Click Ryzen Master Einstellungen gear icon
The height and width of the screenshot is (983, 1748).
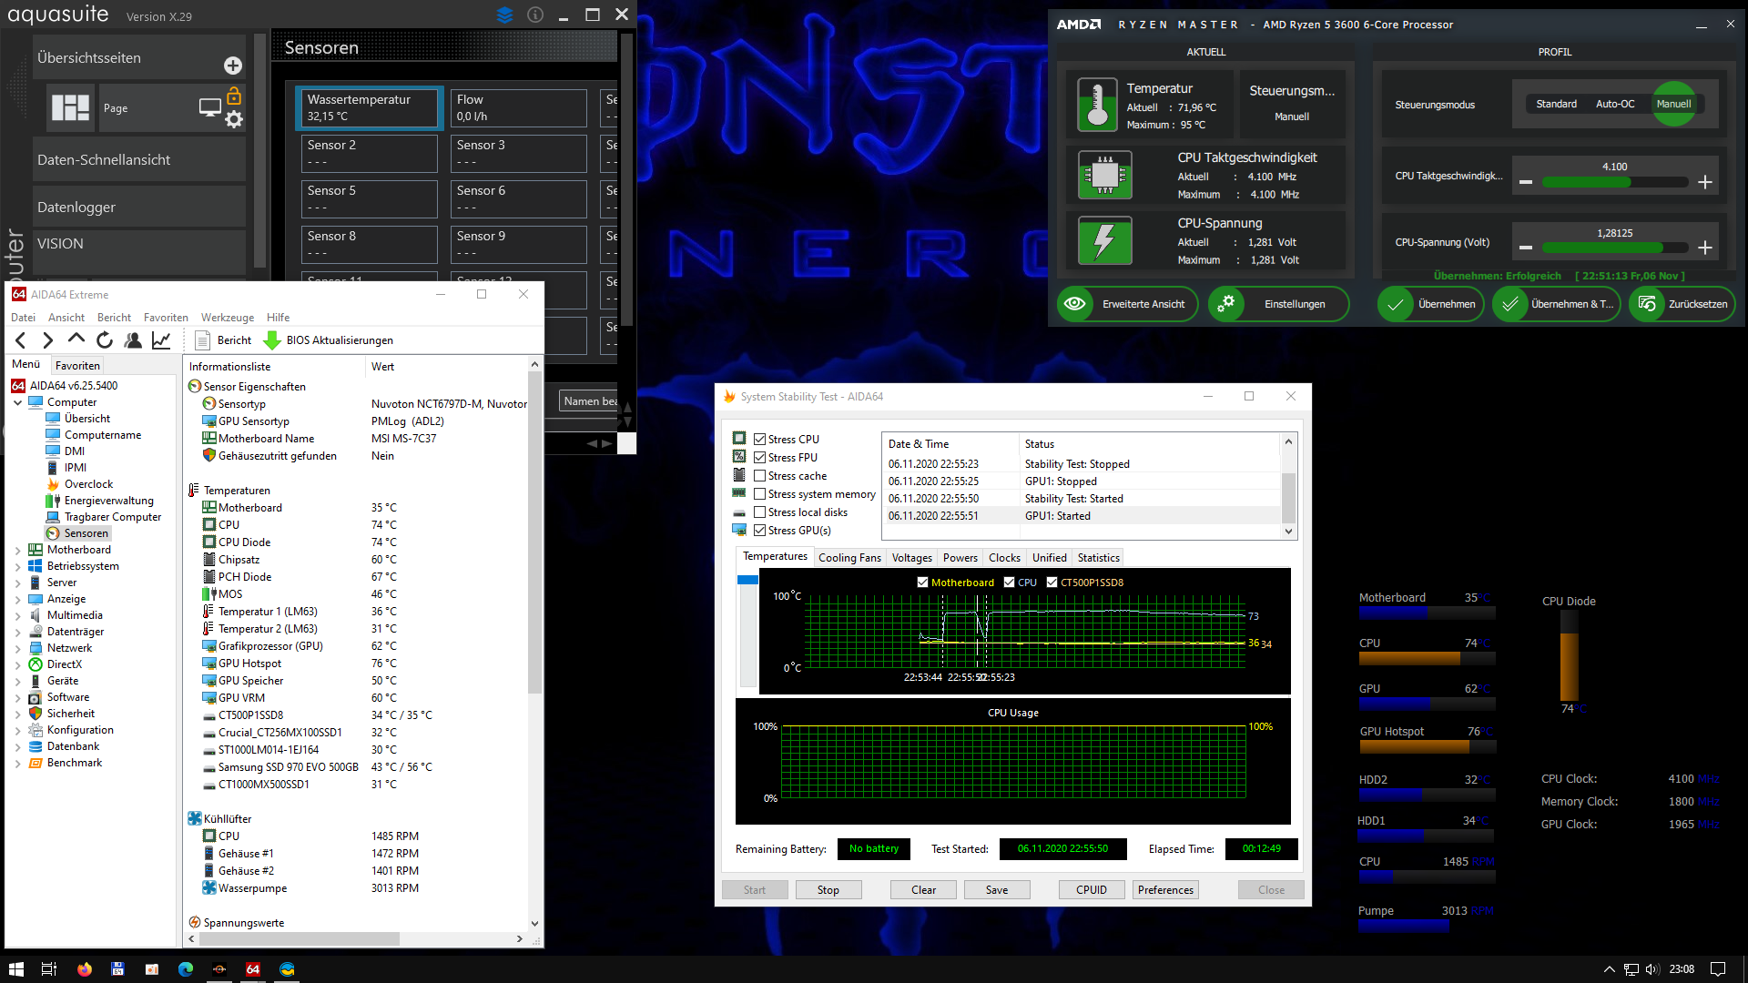click(1226, 304)
